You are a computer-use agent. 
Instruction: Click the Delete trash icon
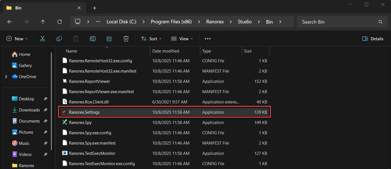[126, 39]
